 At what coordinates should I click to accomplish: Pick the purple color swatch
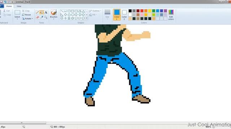tap(165, 11)
